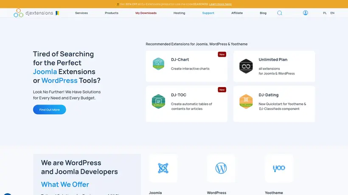The height and width of the screenshot is (195, 348).
Task: Click the 'Create automatic tables of contents' description
Action: (x=191, y=106)
